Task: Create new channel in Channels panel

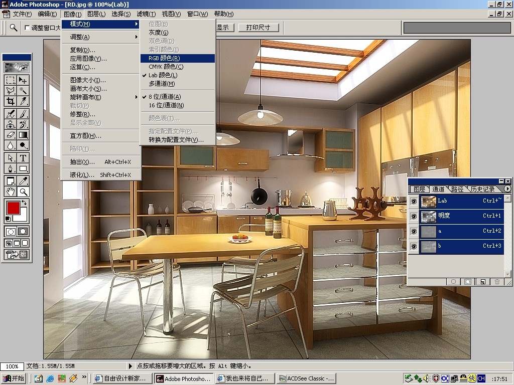Action: (x=482, y=282)
